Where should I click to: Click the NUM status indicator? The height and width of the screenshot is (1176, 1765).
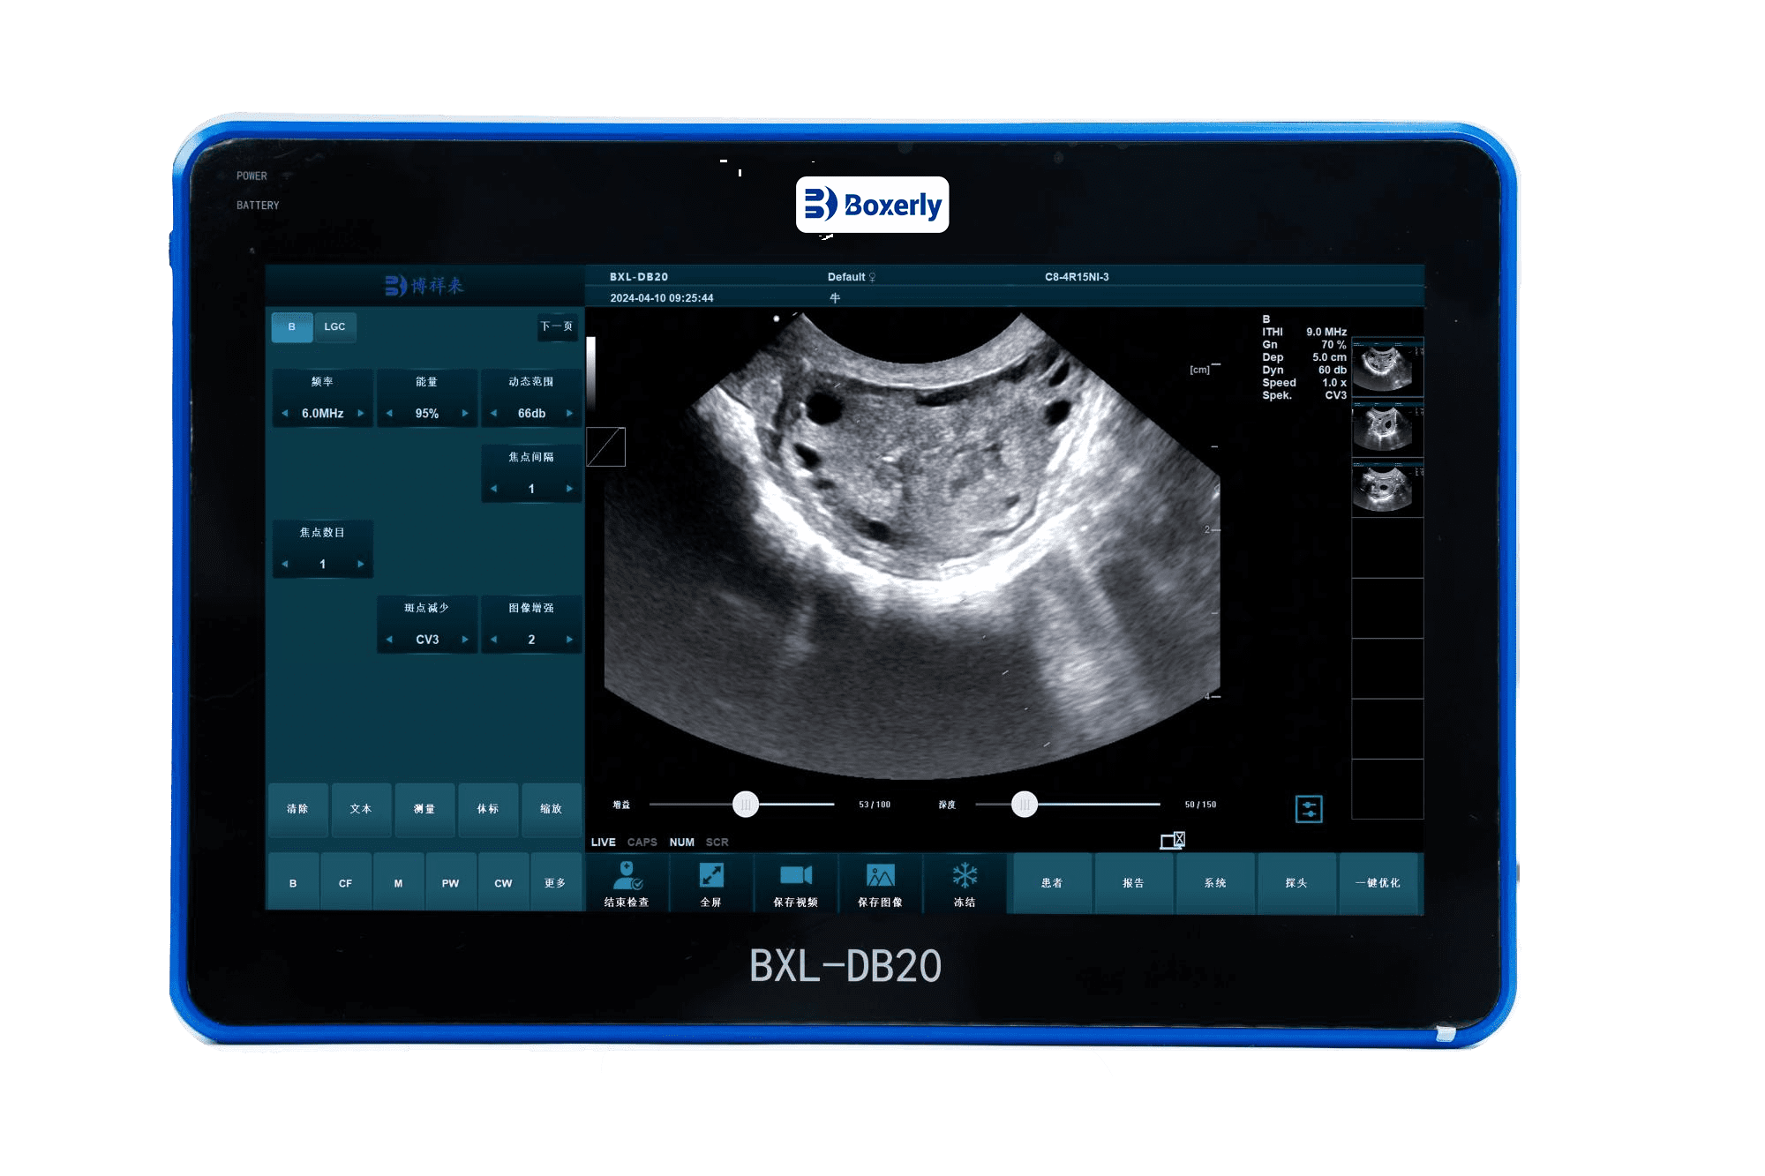click(x=682, y=843)
